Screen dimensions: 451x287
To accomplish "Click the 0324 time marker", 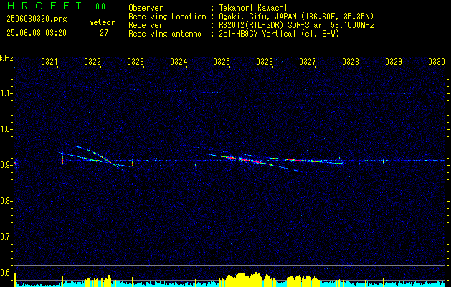I will point(179,62).
